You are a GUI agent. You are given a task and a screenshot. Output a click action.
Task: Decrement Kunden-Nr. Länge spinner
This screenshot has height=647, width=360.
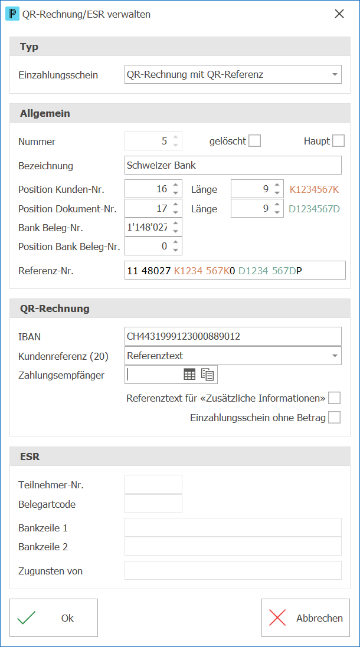click(277, 193)
